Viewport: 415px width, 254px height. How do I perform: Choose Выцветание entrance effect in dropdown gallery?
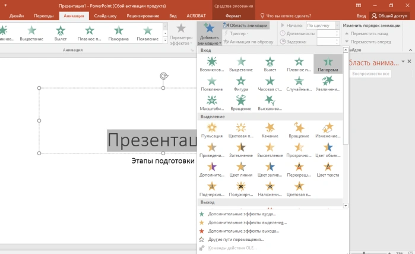click(241, 64)
